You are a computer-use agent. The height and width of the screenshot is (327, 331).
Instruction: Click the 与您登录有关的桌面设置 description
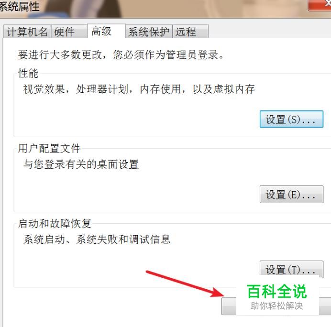(x=81, y=164)
